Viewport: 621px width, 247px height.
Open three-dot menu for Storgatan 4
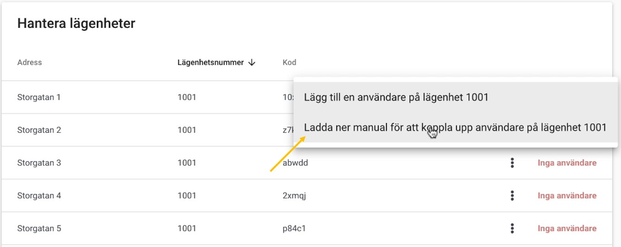(512, 196)
